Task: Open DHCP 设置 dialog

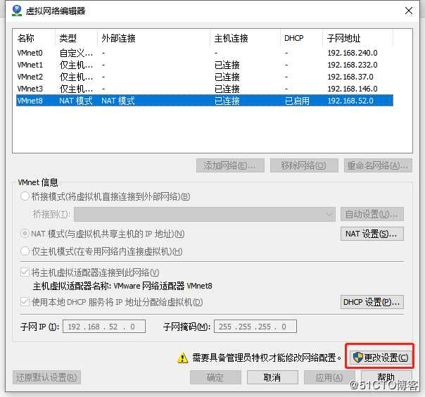Action: pyautogui.click(x=372, y=302)
